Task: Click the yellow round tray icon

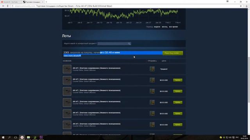Action: tap(221, 137)
